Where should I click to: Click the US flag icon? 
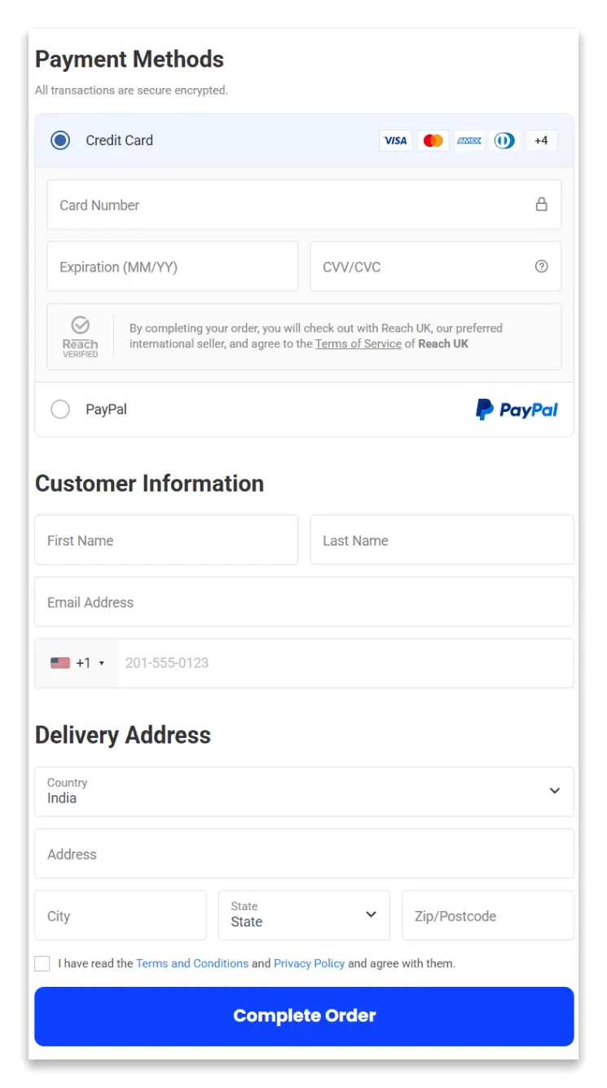point(60,662)
